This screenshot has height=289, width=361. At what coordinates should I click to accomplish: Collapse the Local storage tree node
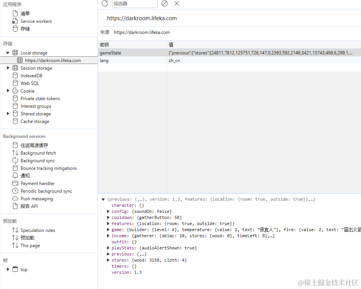[x=8, y=53]
